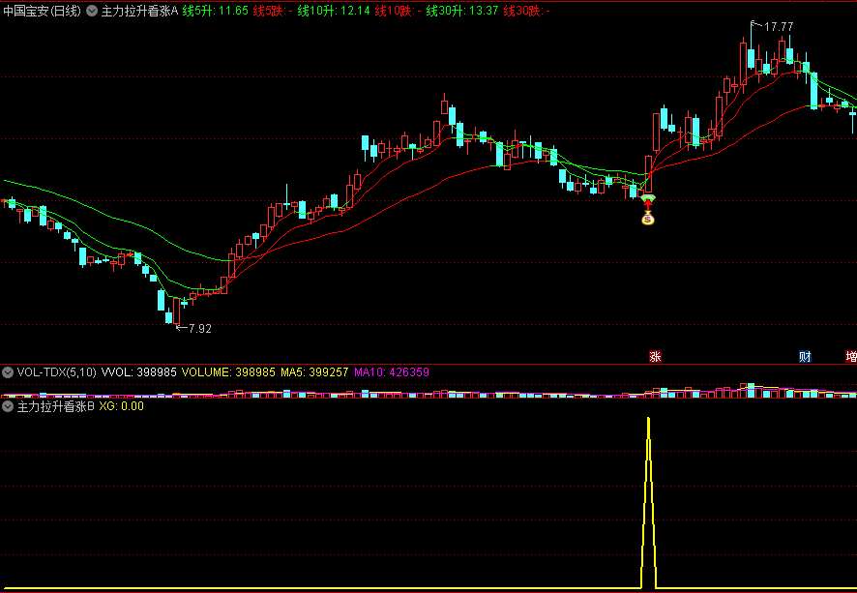Click the VVOL: 398985 value
The image size is (857, 593).
pyautogui.click(x=139, y=372)
